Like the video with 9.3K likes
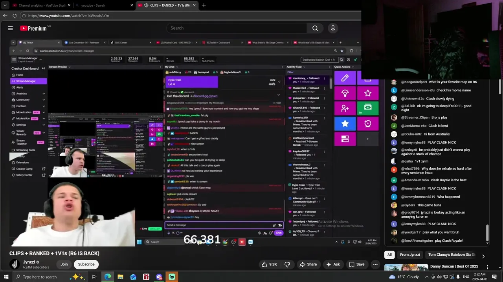This screenshot has width=503, height=282. pyautogui.click(x=269, y=264)
